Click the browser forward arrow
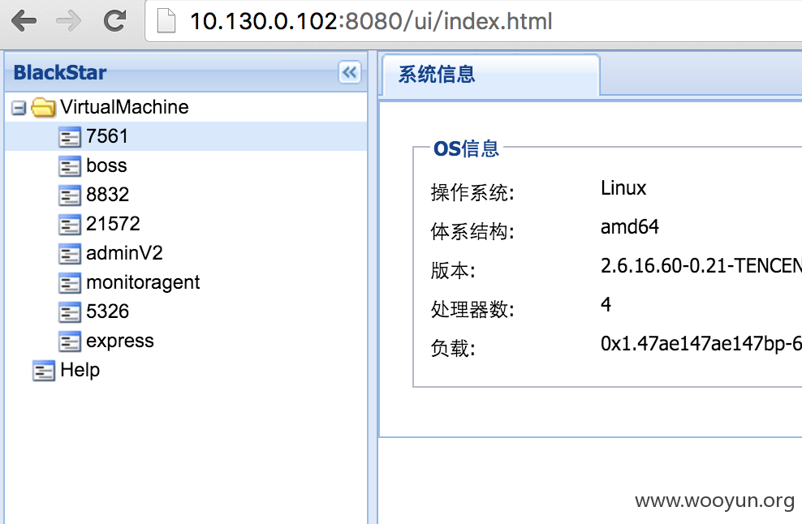The image size is (802, 524). click(x=68, y=21)
